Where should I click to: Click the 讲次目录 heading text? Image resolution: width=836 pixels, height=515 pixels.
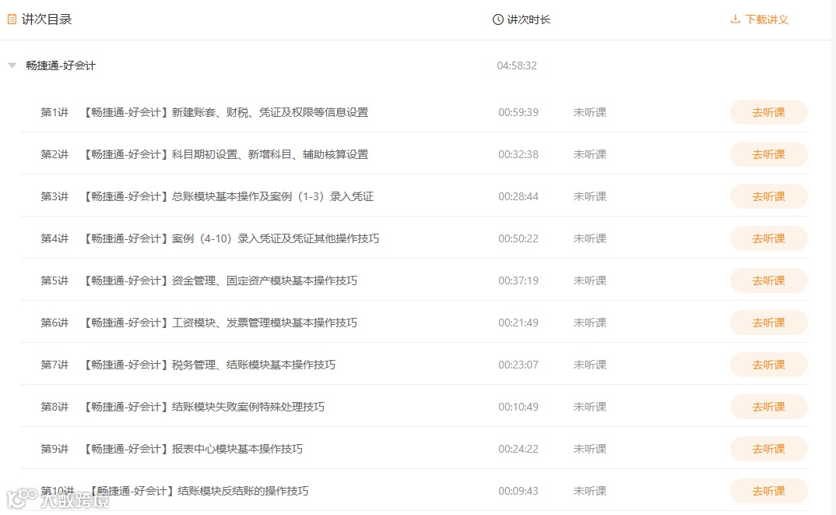[47, 19]
